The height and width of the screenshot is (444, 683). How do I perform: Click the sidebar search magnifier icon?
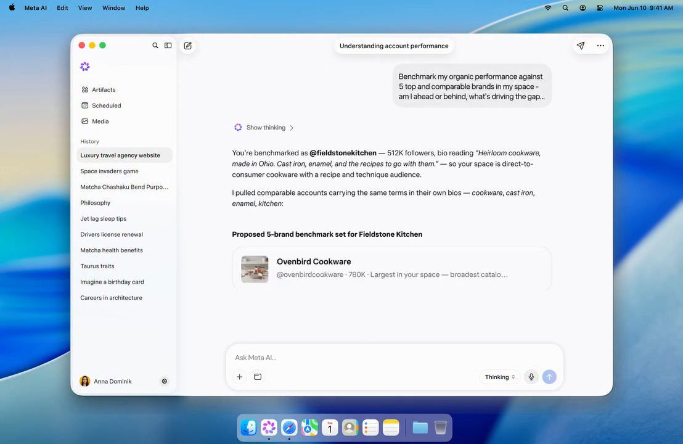click(155, 45)
